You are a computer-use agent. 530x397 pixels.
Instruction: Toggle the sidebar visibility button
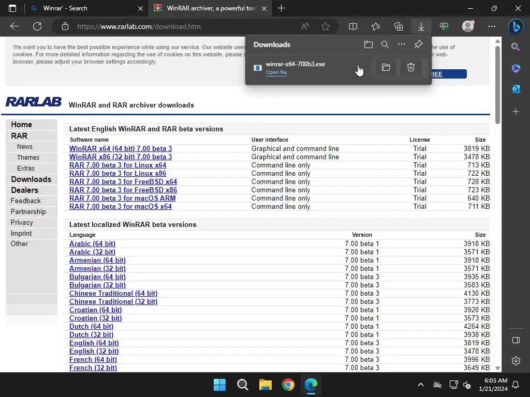tap(516, 340)
